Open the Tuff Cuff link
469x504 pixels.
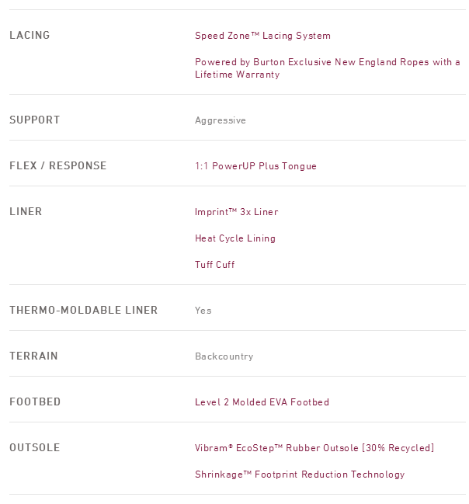tap(214, 265)
